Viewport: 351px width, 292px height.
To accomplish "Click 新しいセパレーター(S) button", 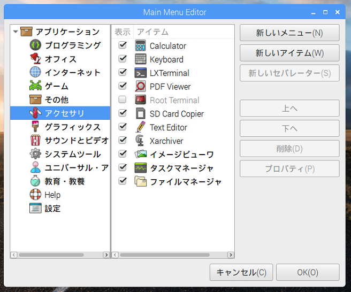I will pos(289,73).
